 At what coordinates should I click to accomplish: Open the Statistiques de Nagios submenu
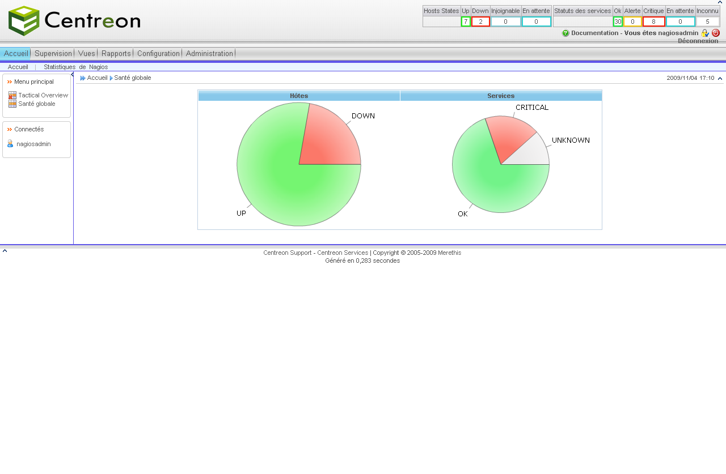click(75, 67)
